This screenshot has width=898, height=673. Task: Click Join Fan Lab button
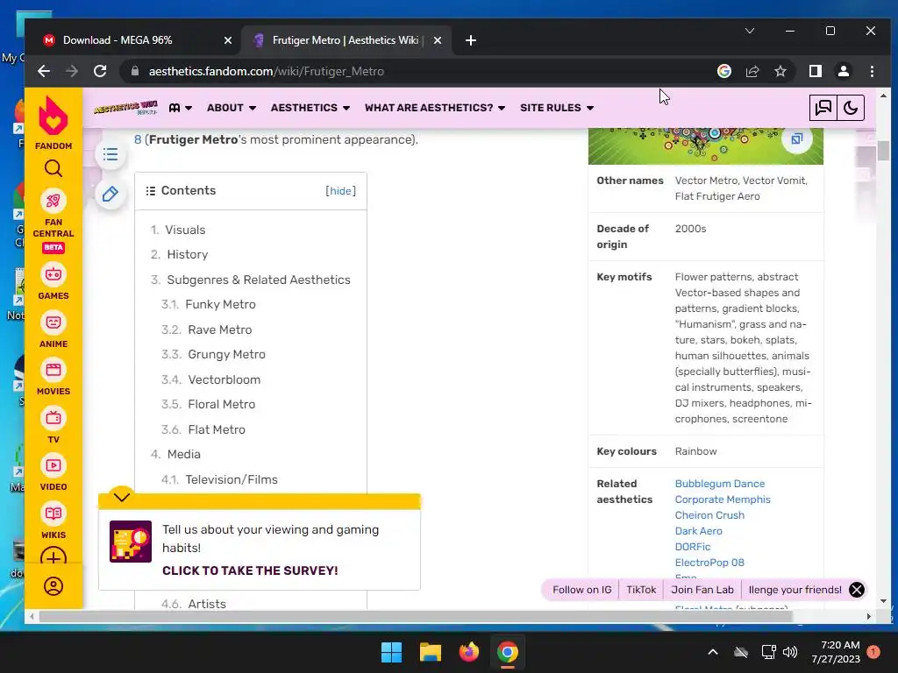[x=702, y=590]
